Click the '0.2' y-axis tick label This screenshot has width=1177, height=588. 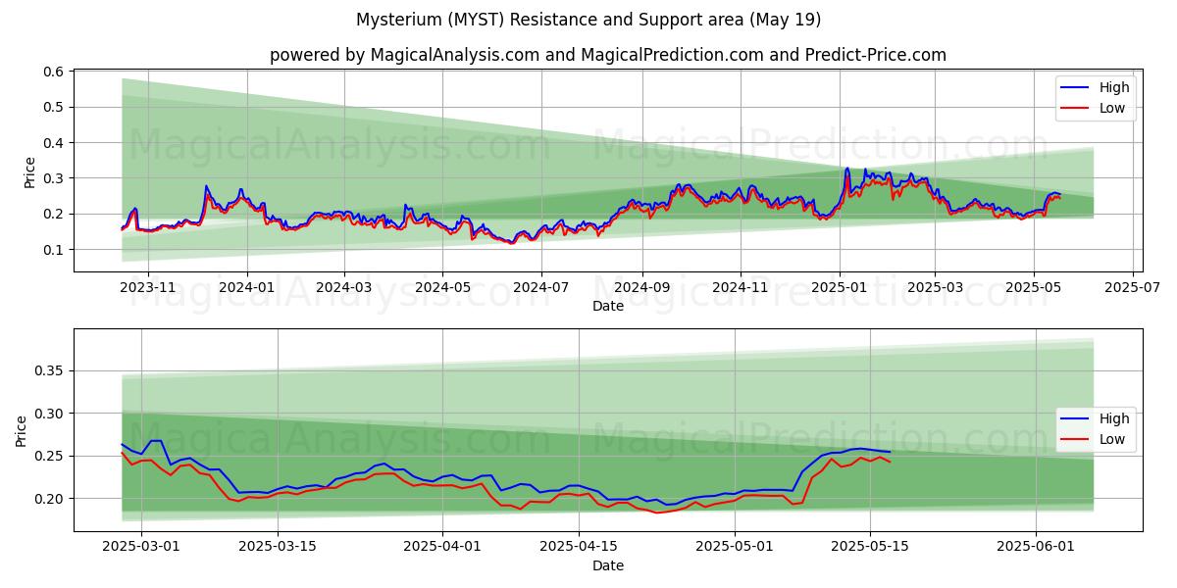click(x=53, y=214)
